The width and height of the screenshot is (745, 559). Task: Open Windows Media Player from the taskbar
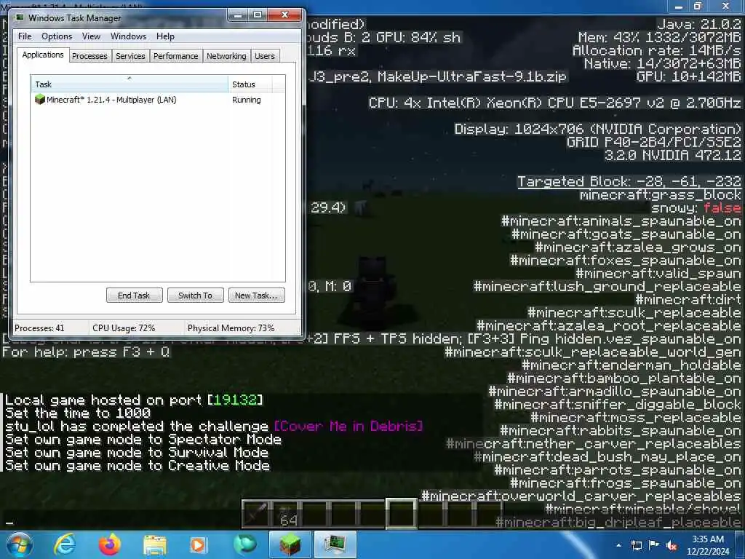coord(198,545)
